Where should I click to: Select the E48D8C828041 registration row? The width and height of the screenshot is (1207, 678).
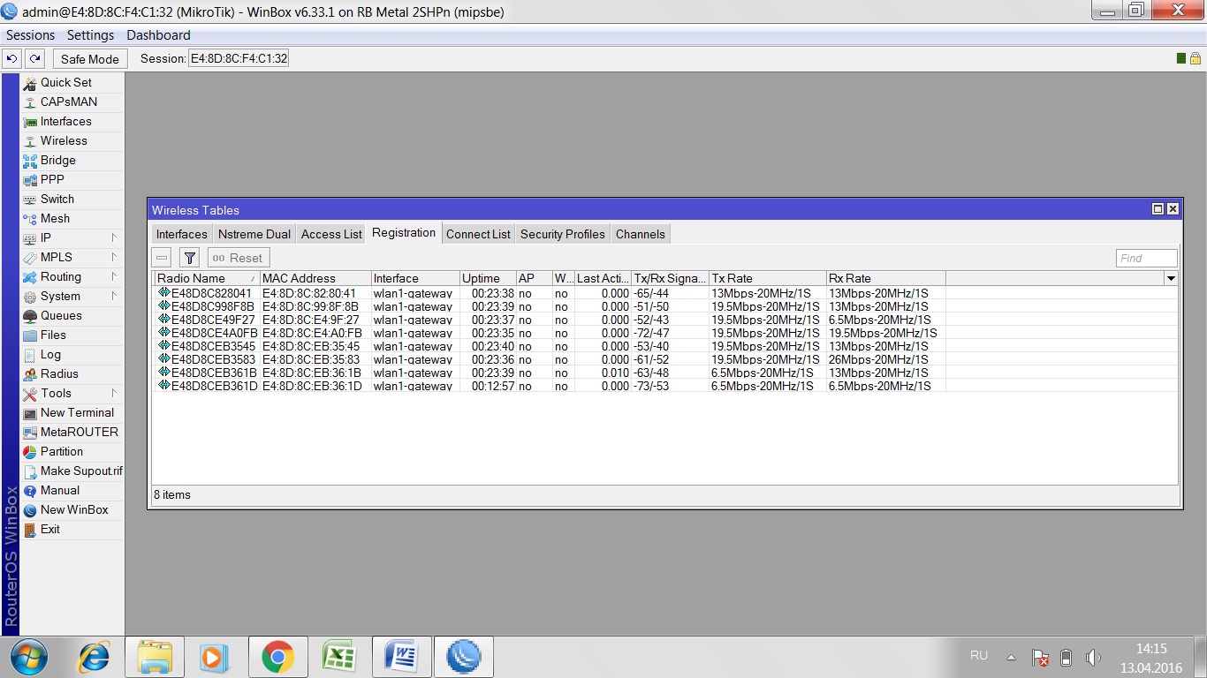(665, 293)
